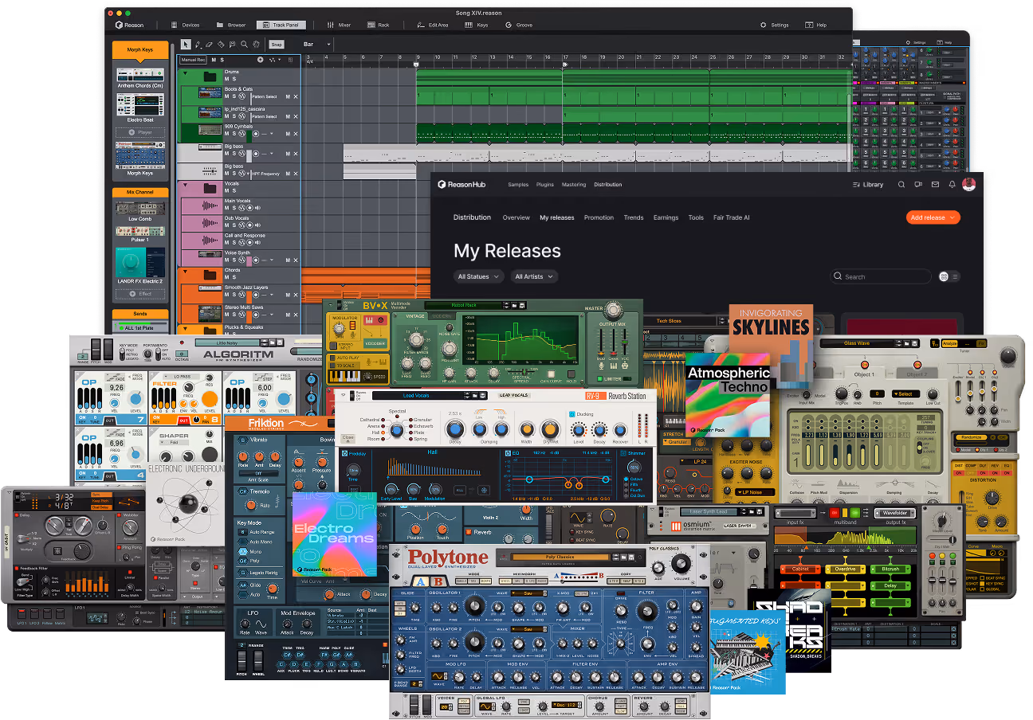Select the magnifying glass zoom tool
The width and height of the screenshot is (1033, 720).
click(245, 45)
